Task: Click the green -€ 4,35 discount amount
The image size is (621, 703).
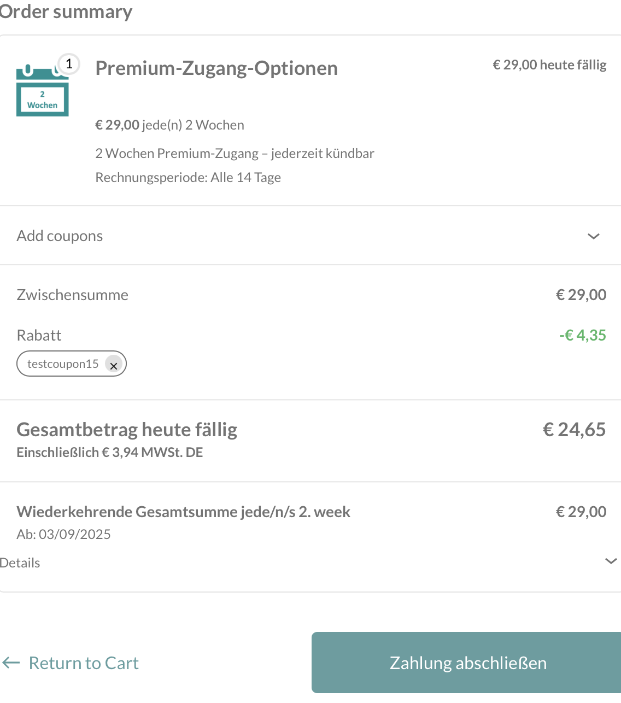Action: tap(583, 335)
